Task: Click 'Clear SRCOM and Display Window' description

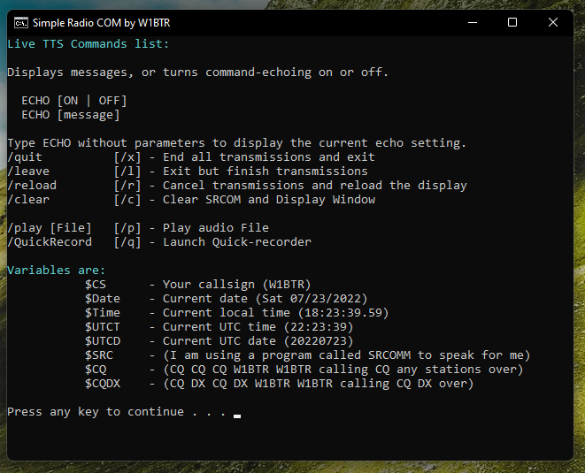Action: click(269, 200)
